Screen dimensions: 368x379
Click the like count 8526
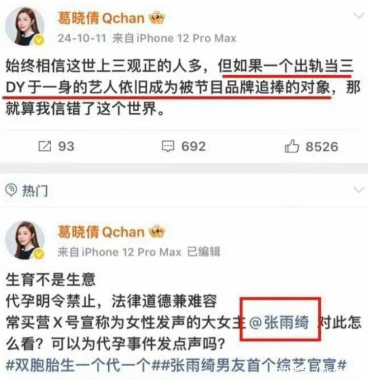coord(322,147)
